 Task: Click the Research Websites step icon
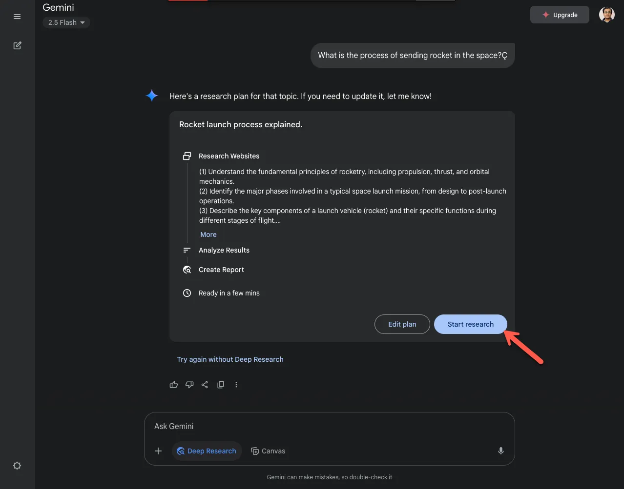point(187,156)
